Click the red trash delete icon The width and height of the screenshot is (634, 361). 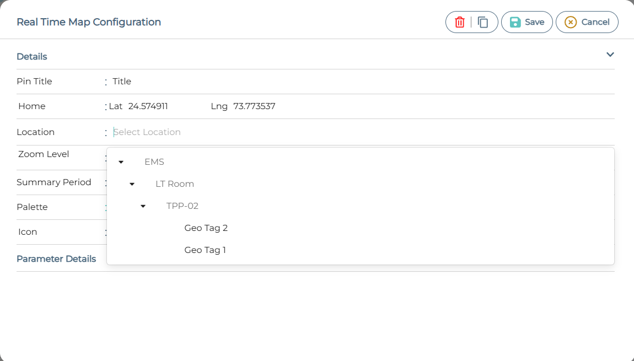pos(459,22)
